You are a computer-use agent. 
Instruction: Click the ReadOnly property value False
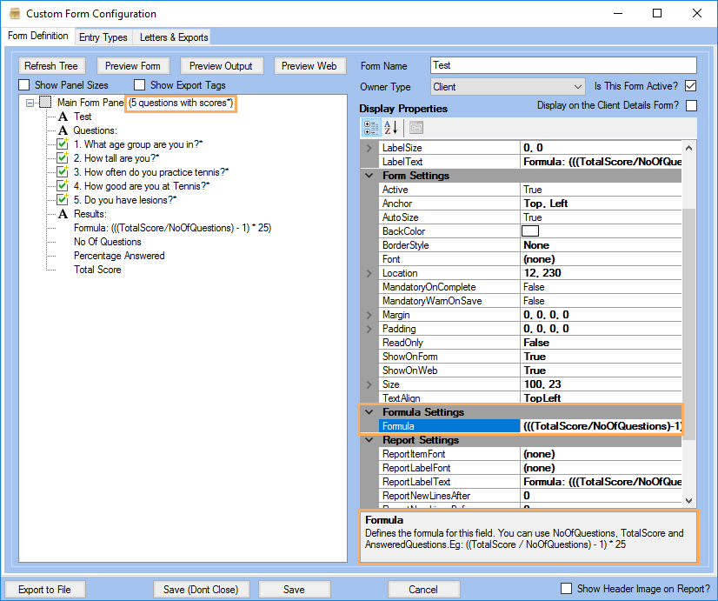(602, 343)
